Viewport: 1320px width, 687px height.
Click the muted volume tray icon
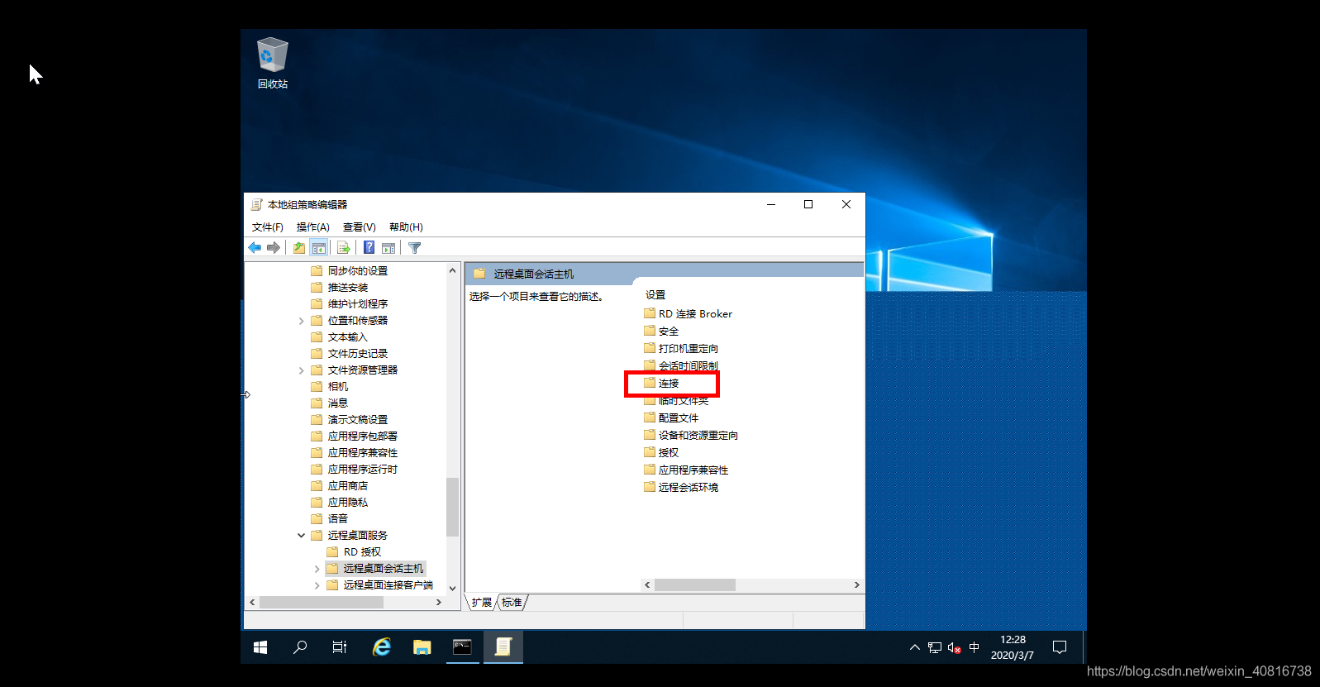(x=954, y=648)
